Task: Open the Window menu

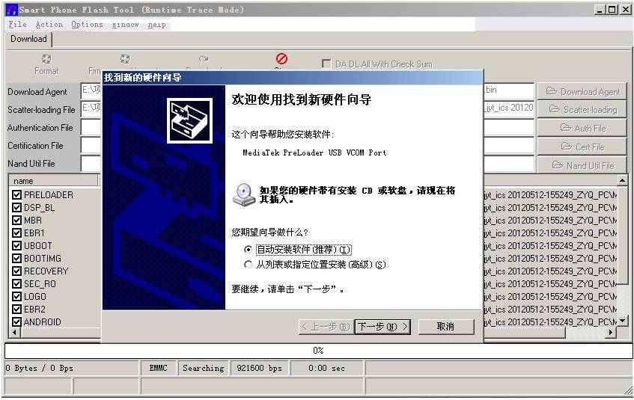Action: pyautogui.click(x=125, y=25)
